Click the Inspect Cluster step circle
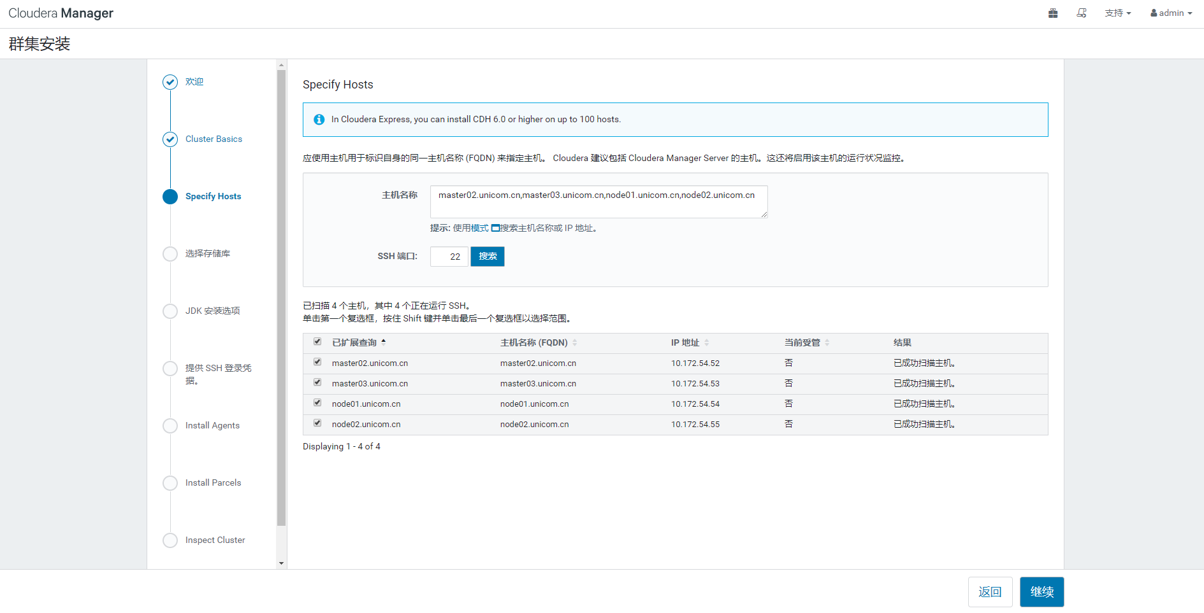 click(170, 540)
